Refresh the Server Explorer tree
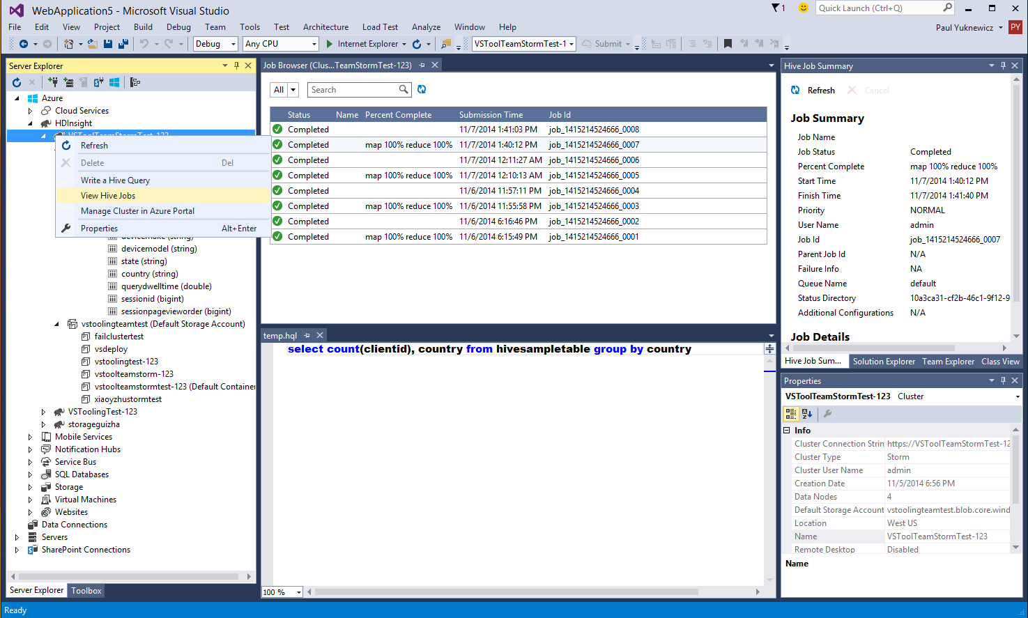1028x618 pixels. (17, 82)
